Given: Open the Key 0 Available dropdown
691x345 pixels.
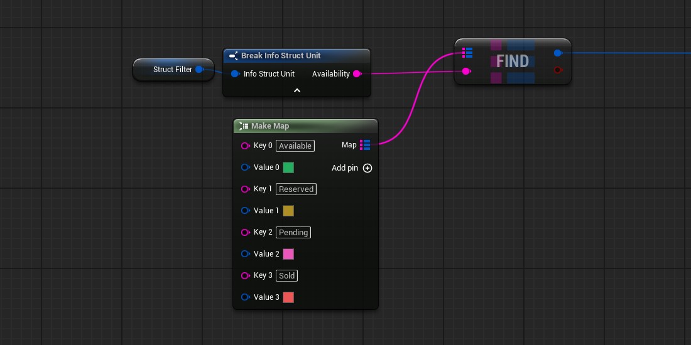Looking at the screenshot, I should click(295, 146).
